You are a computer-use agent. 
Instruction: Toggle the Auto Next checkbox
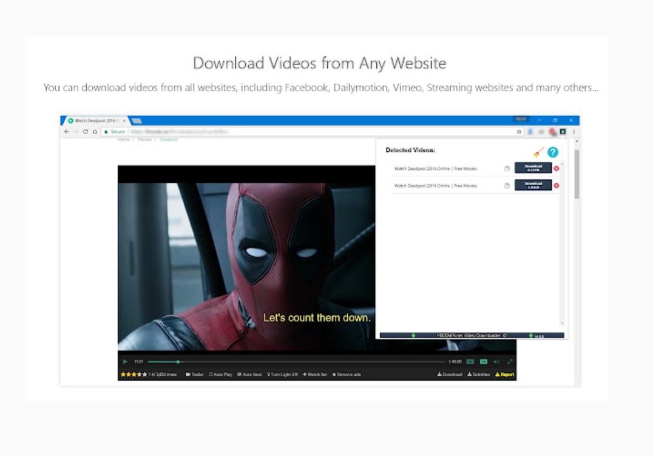[x=249, y=374]
